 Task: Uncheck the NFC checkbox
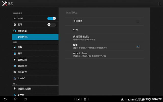(138, 46)
